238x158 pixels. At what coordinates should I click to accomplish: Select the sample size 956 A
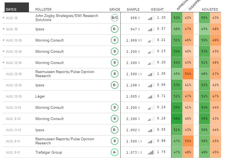tap(135, 18)
